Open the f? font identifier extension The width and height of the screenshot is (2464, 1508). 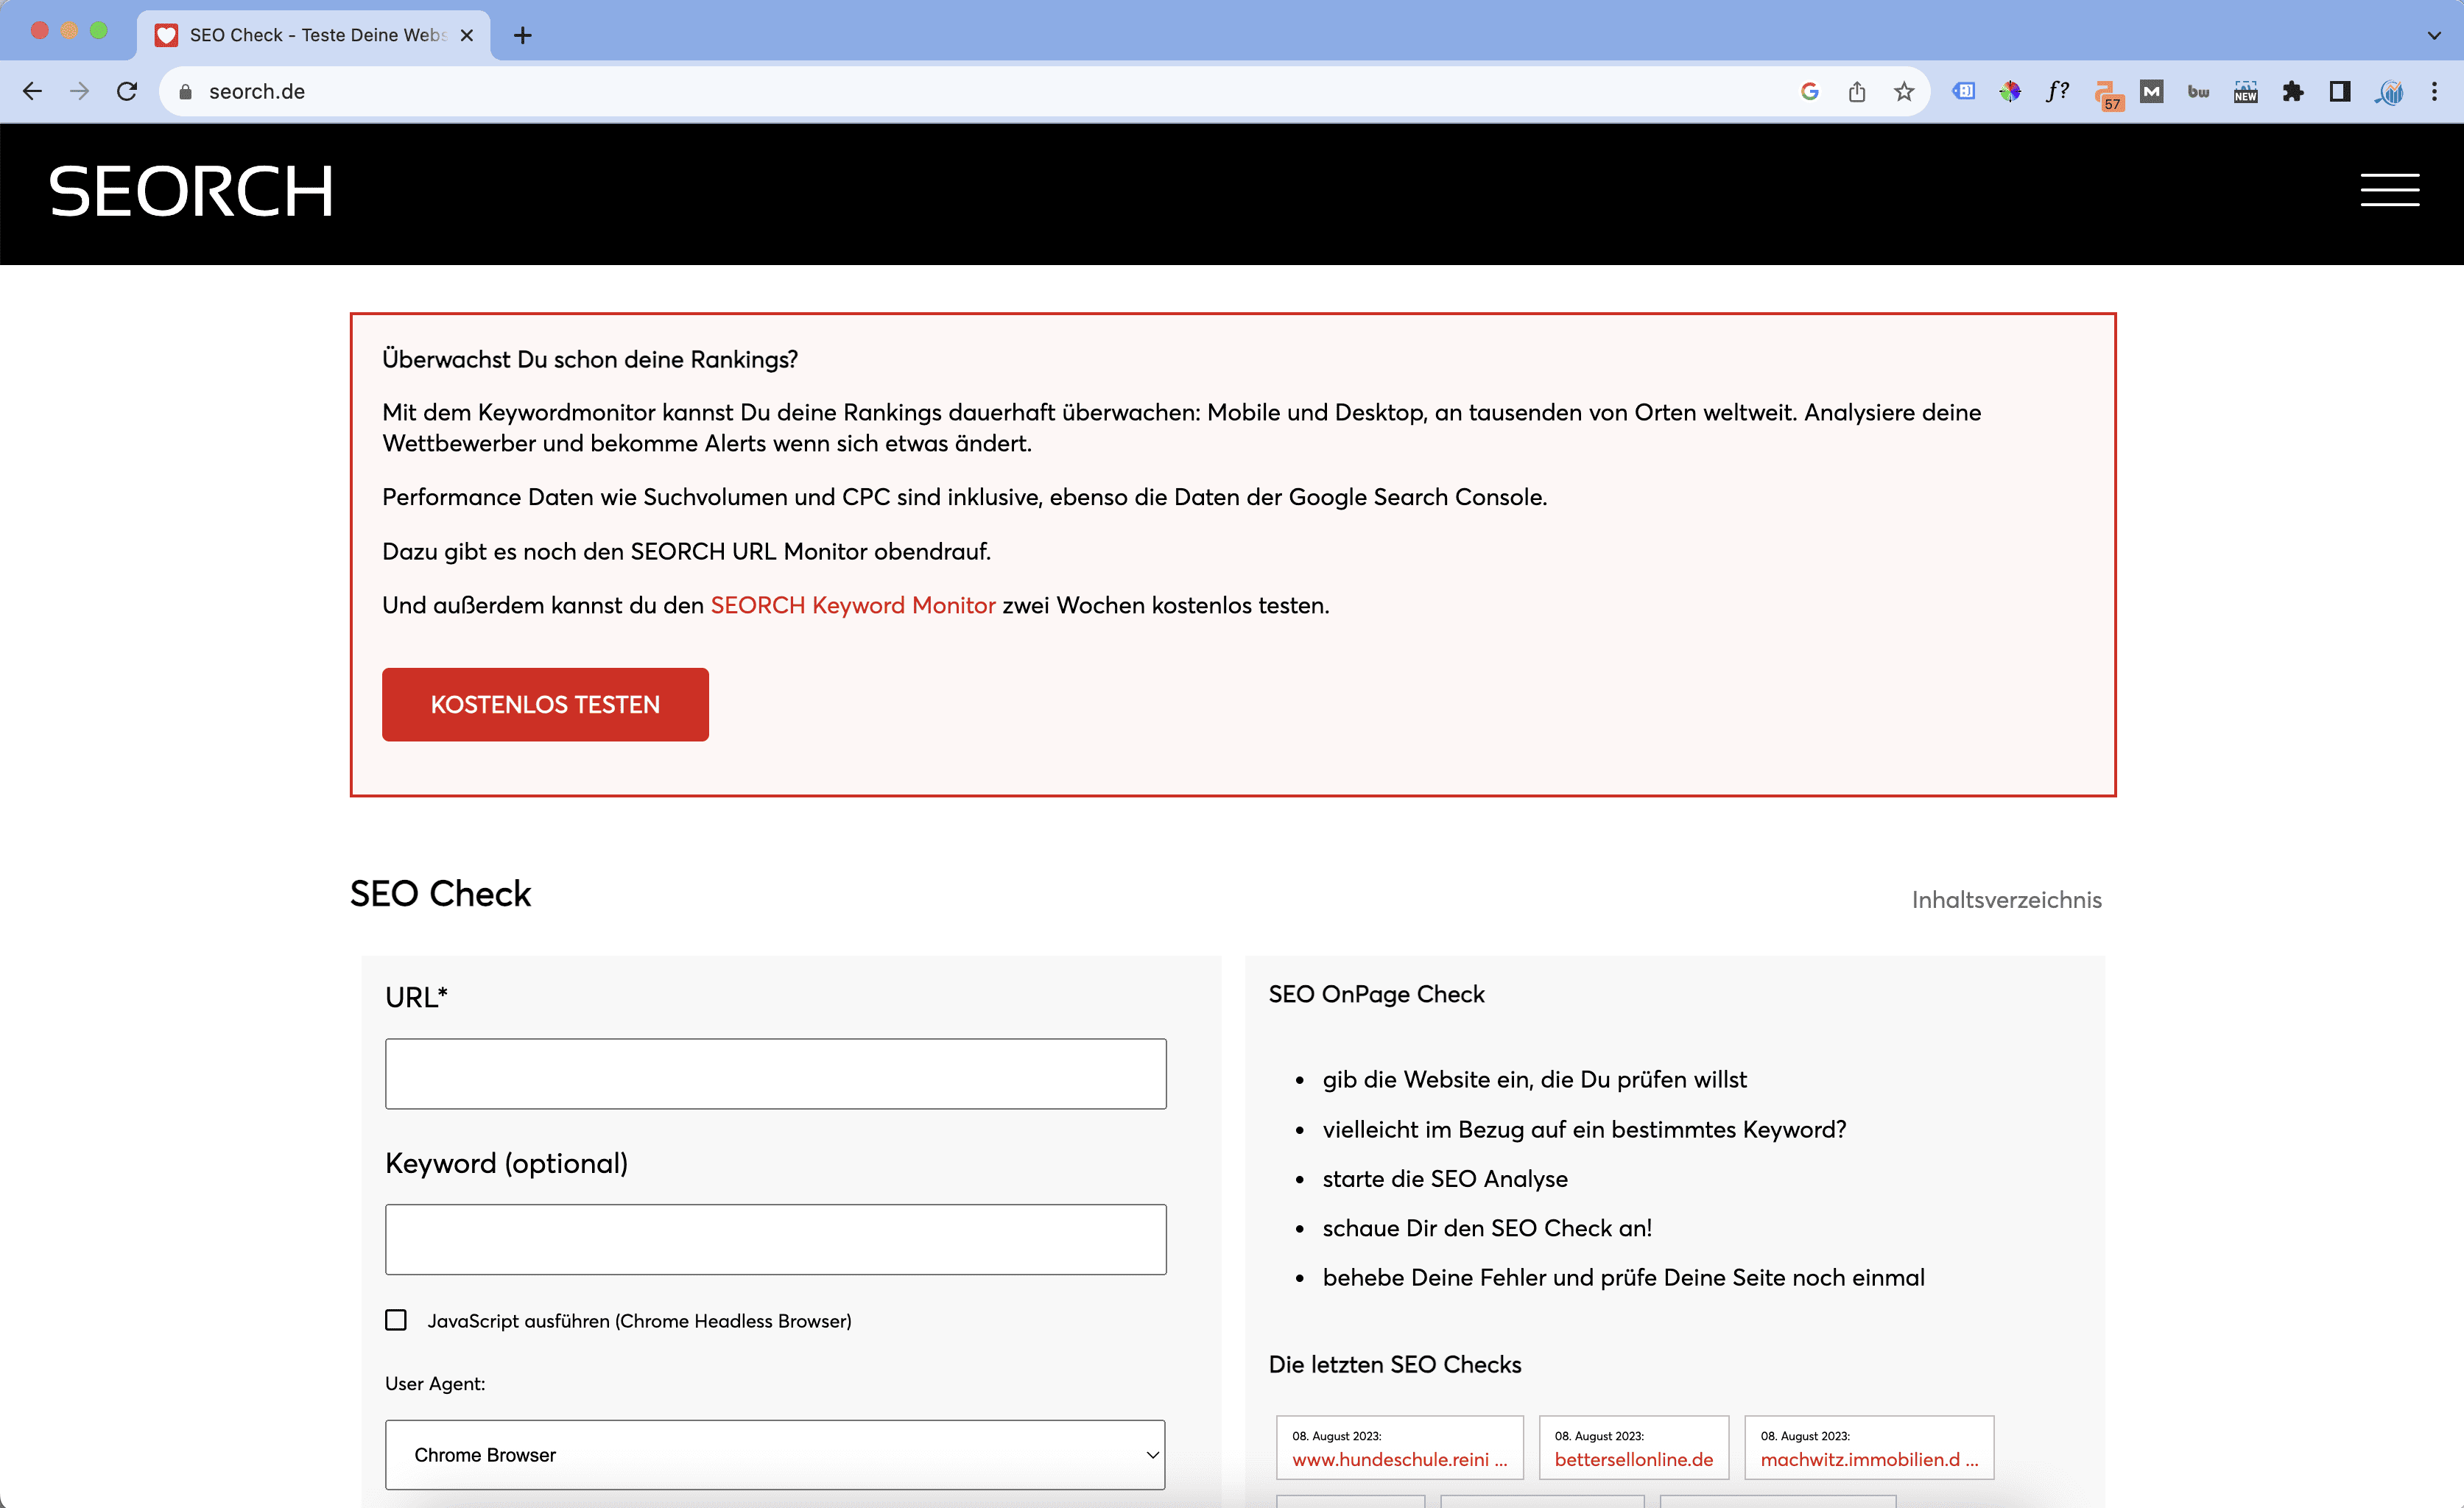pos(2057,92)
